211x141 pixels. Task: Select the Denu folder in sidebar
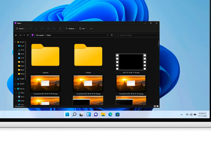(21, 66)
